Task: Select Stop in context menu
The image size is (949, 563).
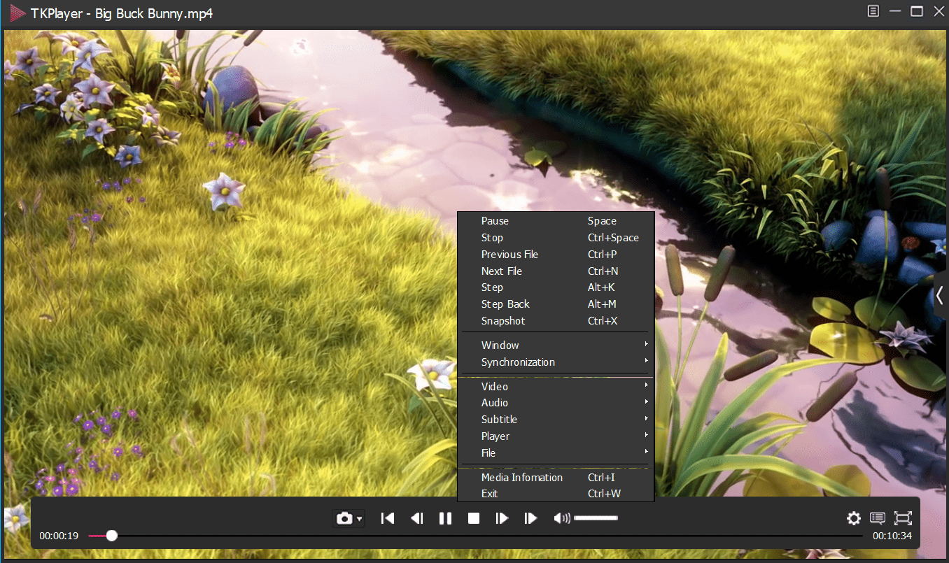Action: tap(556, 238)
